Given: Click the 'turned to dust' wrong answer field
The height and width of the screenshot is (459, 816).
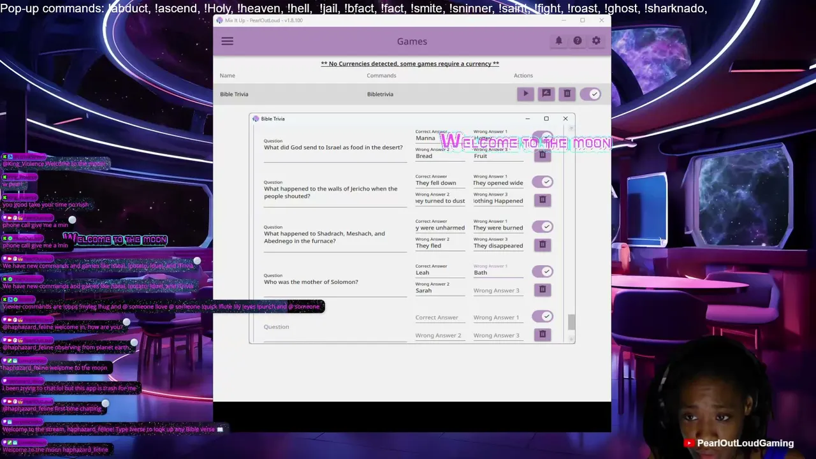Looking at the screenshot, I should [440, 199].
